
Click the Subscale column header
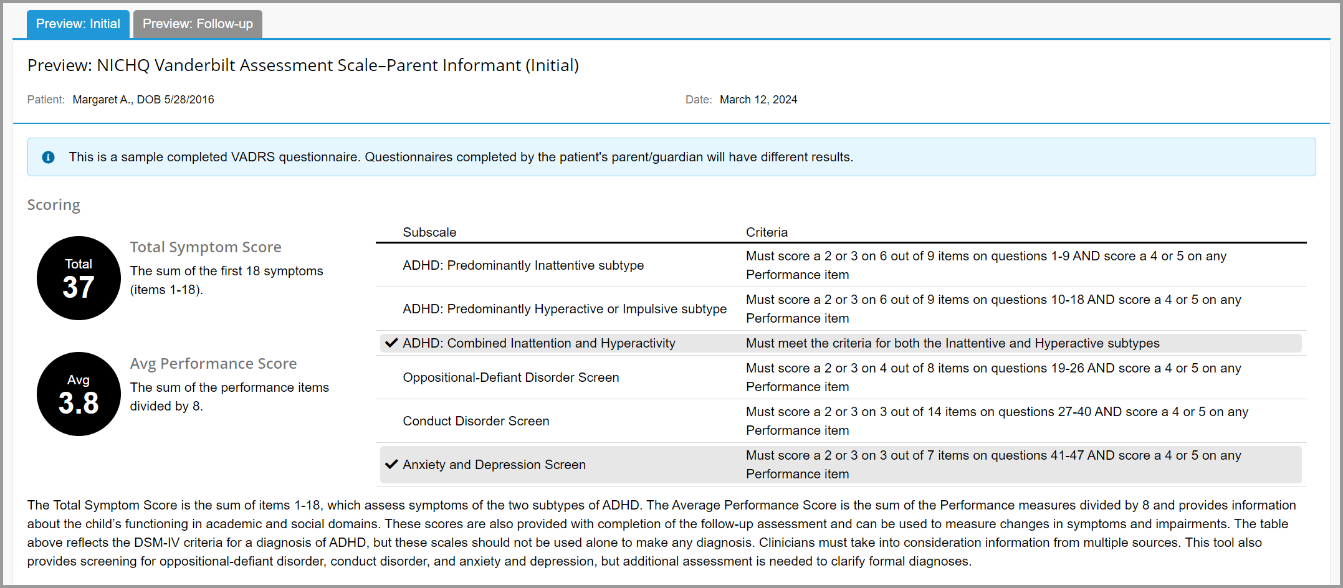click(429, 232)
